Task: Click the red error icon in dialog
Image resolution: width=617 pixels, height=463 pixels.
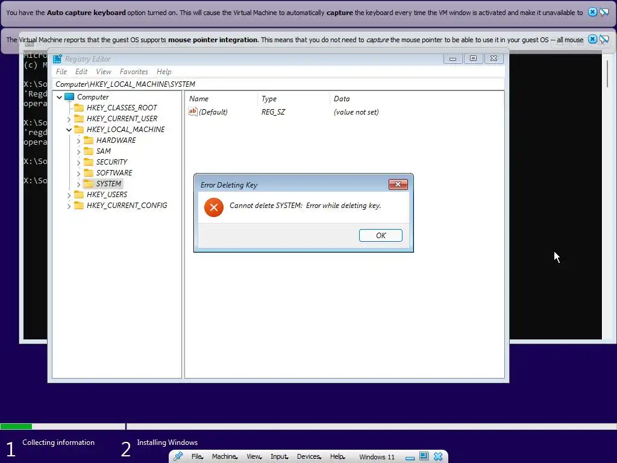Action: [x=214, y=207]
